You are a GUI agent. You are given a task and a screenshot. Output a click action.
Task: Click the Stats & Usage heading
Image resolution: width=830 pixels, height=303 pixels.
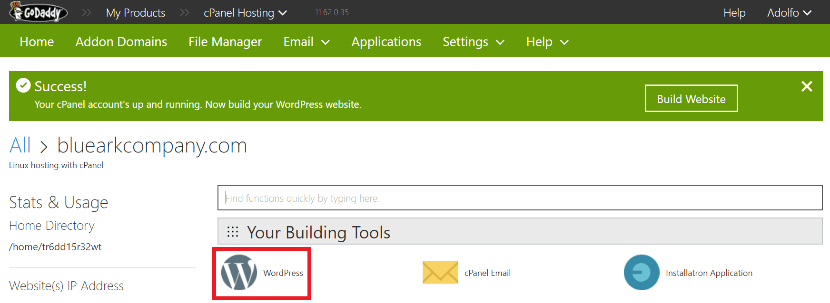pyautogui.click(x=59, y=202)
